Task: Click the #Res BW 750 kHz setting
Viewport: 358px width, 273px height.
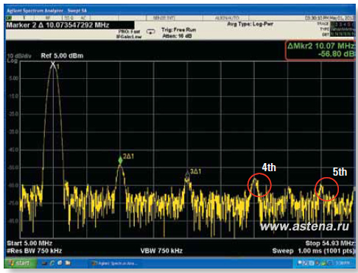Action: click(x=34, y=251)
